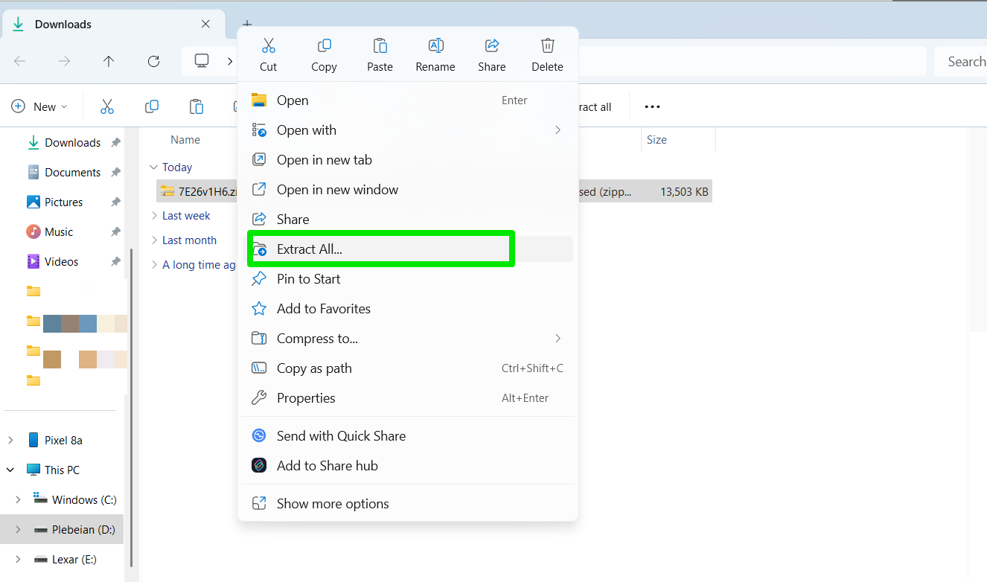This screenshot has width=987, height=582.
Task: Choose Send with Quick Share
Action: [408, 436]
